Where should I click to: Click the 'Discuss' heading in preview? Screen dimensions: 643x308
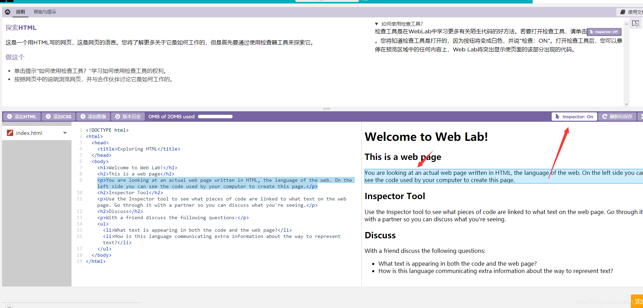pos(380,235)
